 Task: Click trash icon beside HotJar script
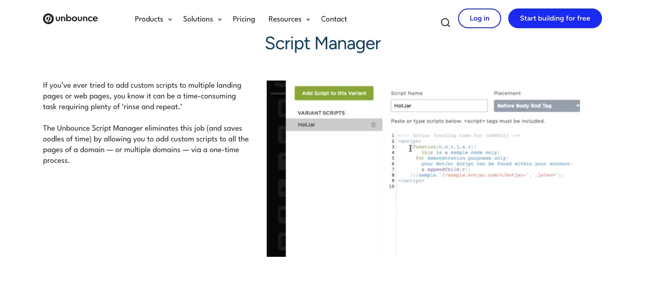tap(373, 125)
